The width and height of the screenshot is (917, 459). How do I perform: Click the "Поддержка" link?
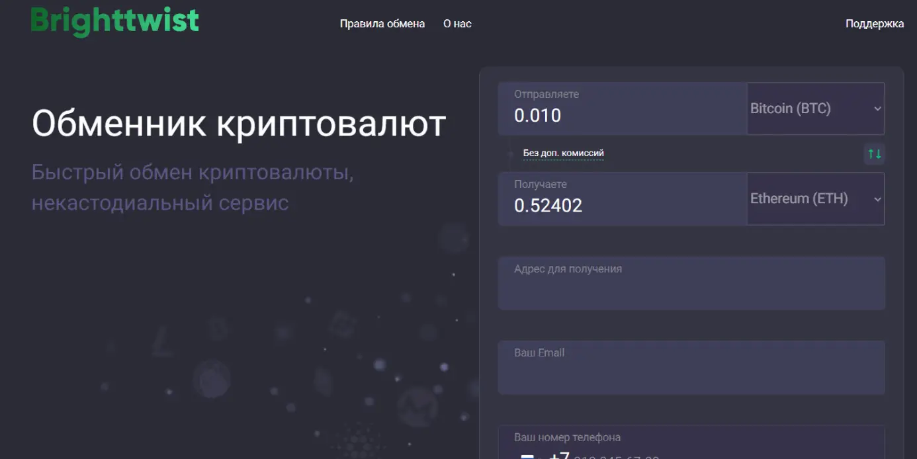click(x=875, y=23)
